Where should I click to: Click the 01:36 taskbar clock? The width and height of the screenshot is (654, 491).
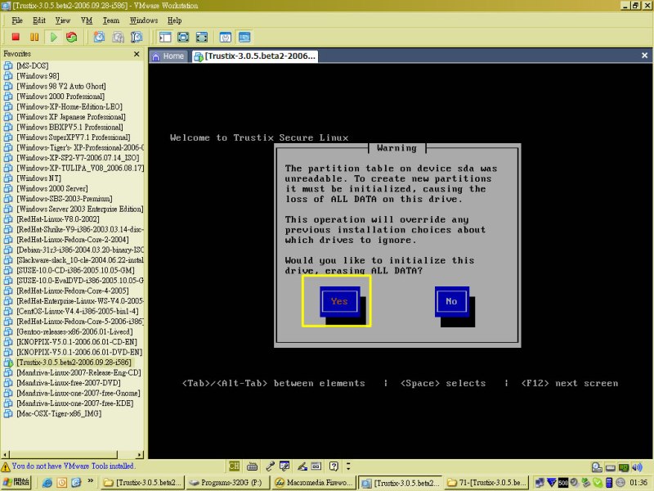click(638, 483)
